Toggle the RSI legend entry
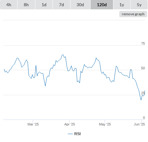 74,134
